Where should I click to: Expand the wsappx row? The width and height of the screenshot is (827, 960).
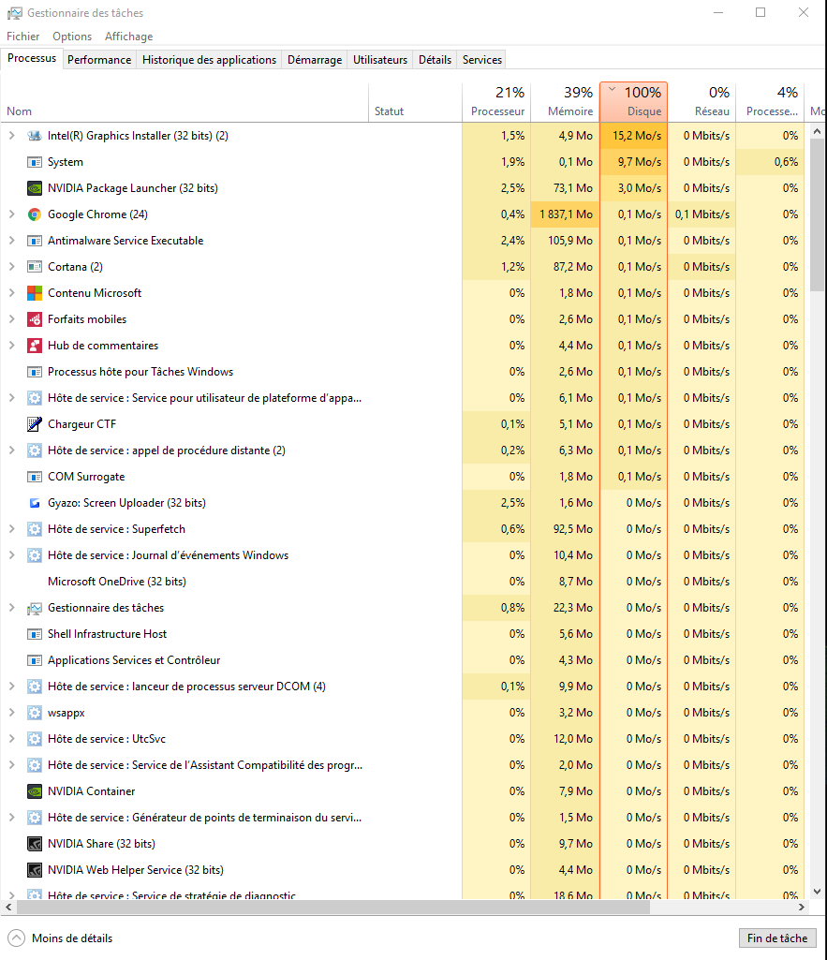click(x=11, y=713)
